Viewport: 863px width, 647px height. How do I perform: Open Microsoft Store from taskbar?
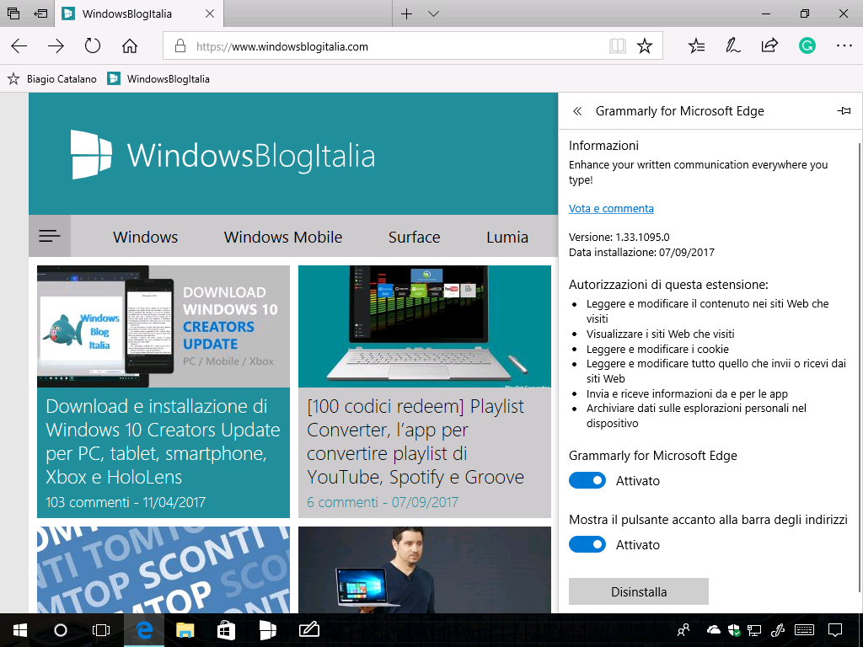pyautogui.click(x=226, y=630)
